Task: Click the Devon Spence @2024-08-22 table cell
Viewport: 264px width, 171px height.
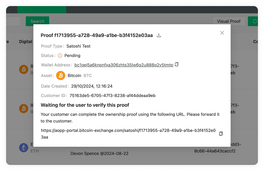Action: 100,153
